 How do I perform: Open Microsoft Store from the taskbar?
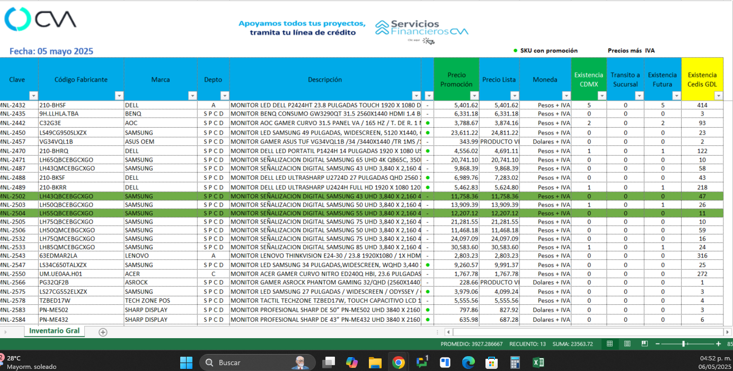[491, 363]
